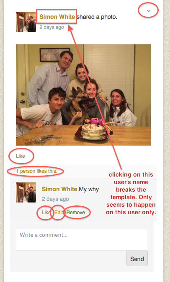This screenshot has height=282, width=170.
Task: Click the red arrow pointing at the username
Action: 95,97
